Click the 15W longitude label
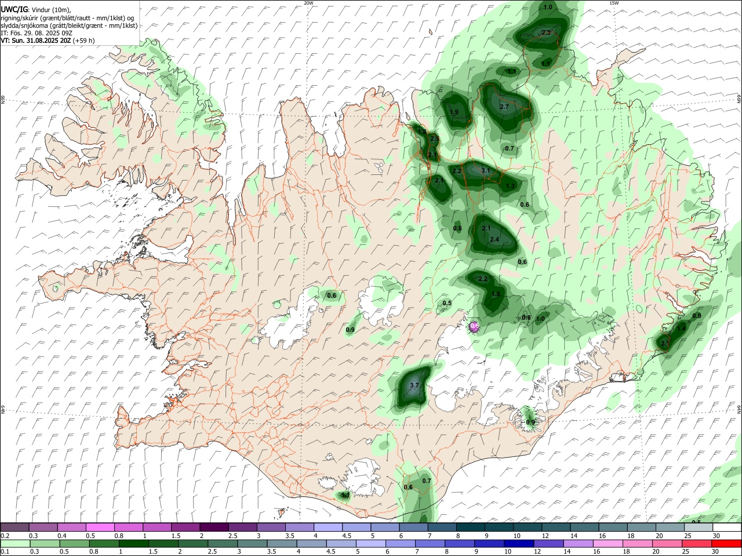 [614, 3]
